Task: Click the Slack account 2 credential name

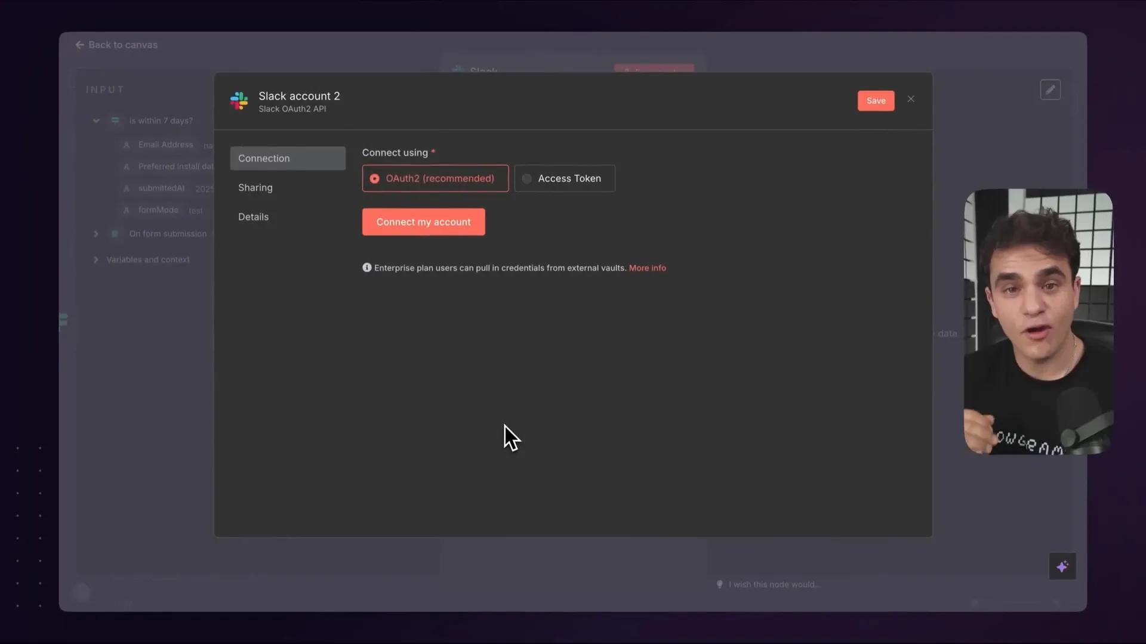Action: click(299, 96)
